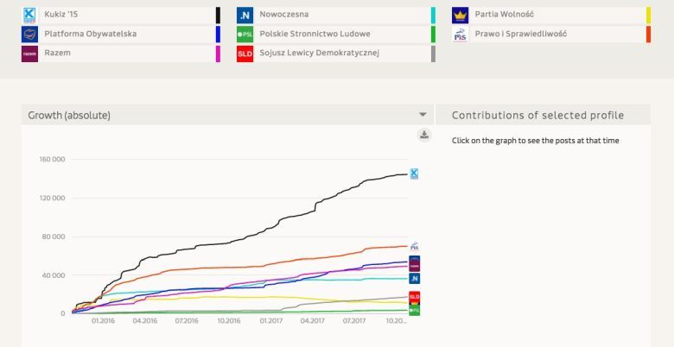Download the growth chart
This screenshot has width=674, height=347.
click(423, 134)
